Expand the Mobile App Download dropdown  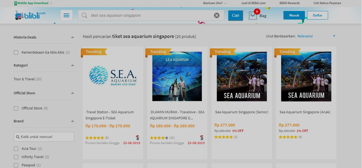coord(51,3)
